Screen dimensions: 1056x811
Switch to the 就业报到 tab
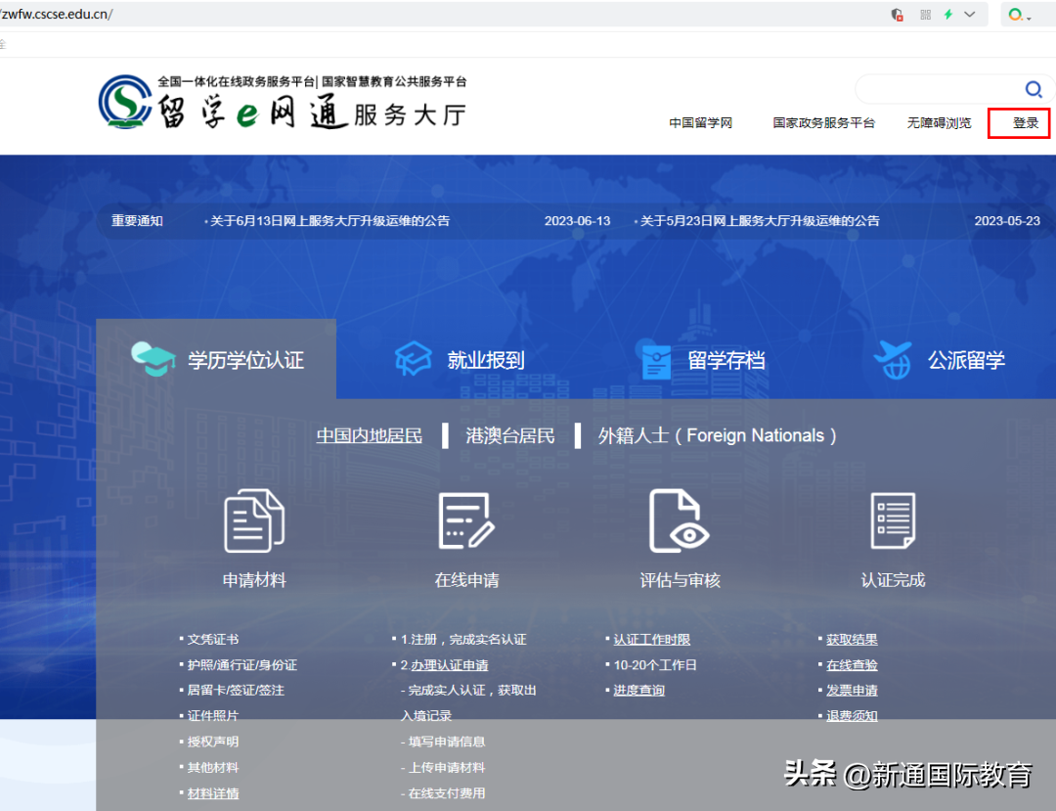pos(486,359)
